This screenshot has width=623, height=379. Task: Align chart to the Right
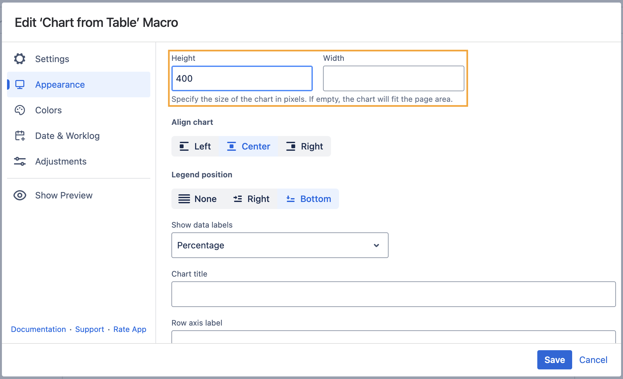pos(304,146)
